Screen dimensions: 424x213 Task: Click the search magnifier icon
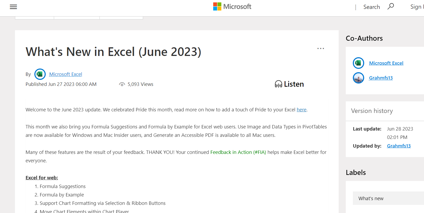(391, 6)
